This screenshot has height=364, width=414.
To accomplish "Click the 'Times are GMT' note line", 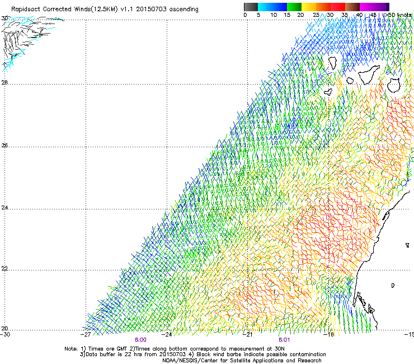I will [x=175, y=349].
